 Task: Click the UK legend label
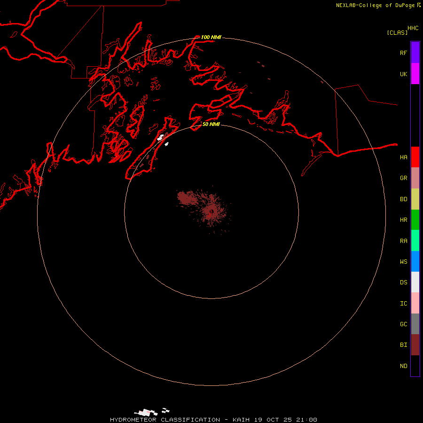pos(403,74)
